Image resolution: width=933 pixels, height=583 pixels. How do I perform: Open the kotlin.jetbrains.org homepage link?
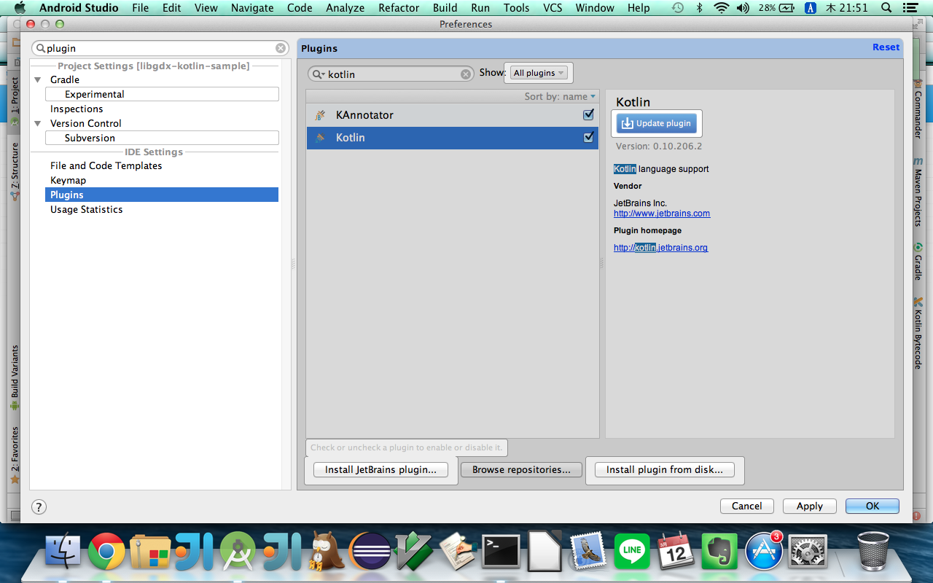[660, 248]
